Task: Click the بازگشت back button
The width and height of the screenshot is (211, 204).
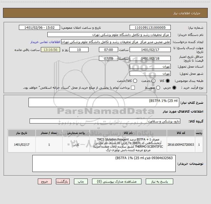Action: 63,182
